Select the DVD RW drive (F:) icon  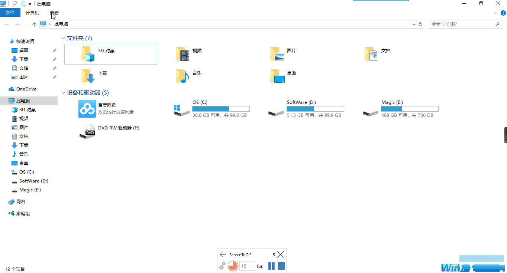[87, 131]
